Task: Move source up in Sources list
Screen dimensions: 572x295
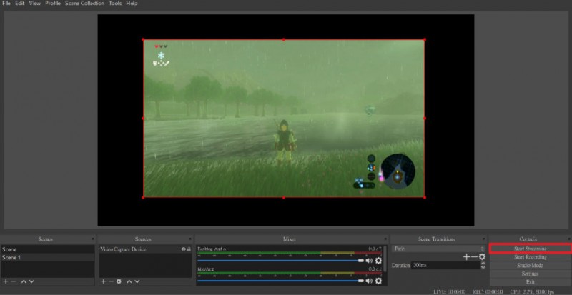Action: [x=129, y=281]
